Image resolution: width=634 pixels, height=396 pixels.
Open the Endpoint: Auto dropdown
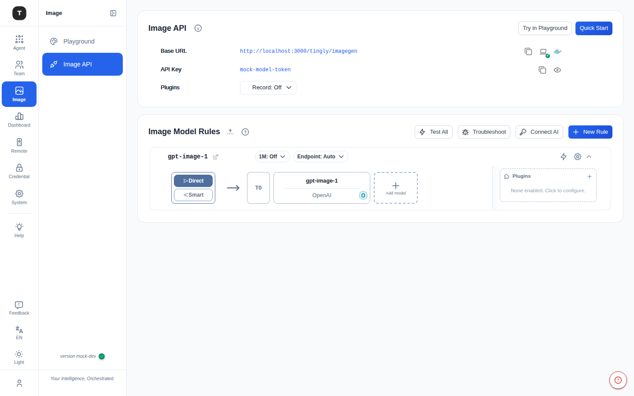click(321, 157)
